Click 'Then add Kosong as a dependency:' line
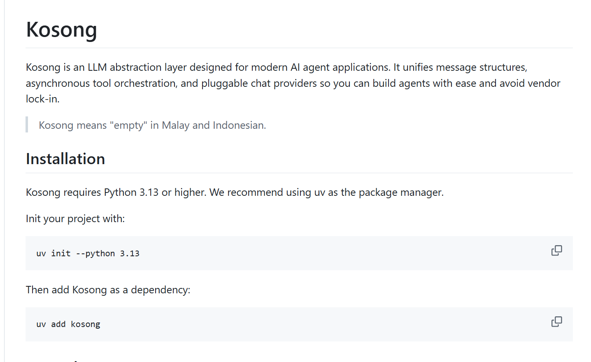Image resolution: width=591 pixels, height=362 pixels. tap(108, 290)
